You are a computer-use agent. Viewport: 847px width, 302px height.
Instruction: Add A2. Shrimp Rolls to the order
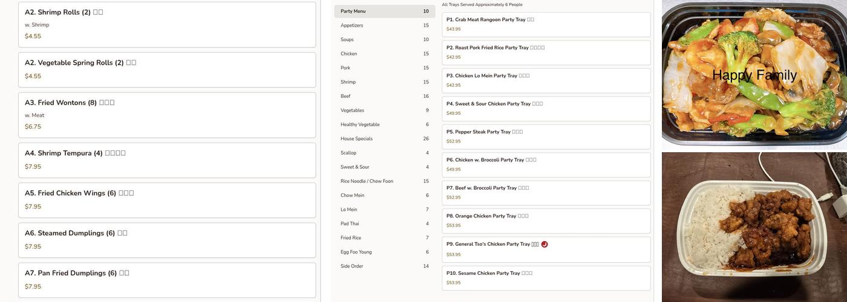tap(167, 24)
